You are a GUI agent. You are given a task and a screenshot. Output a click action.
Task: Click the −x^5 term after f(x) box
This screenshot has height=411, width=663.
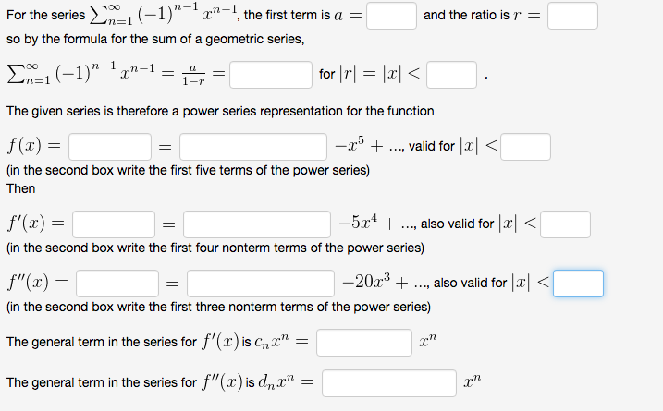[x=350, y=145]
